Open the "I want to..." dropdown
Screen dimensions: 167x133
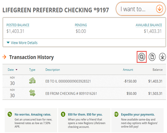pyautogui.click(x=141, y=9)
